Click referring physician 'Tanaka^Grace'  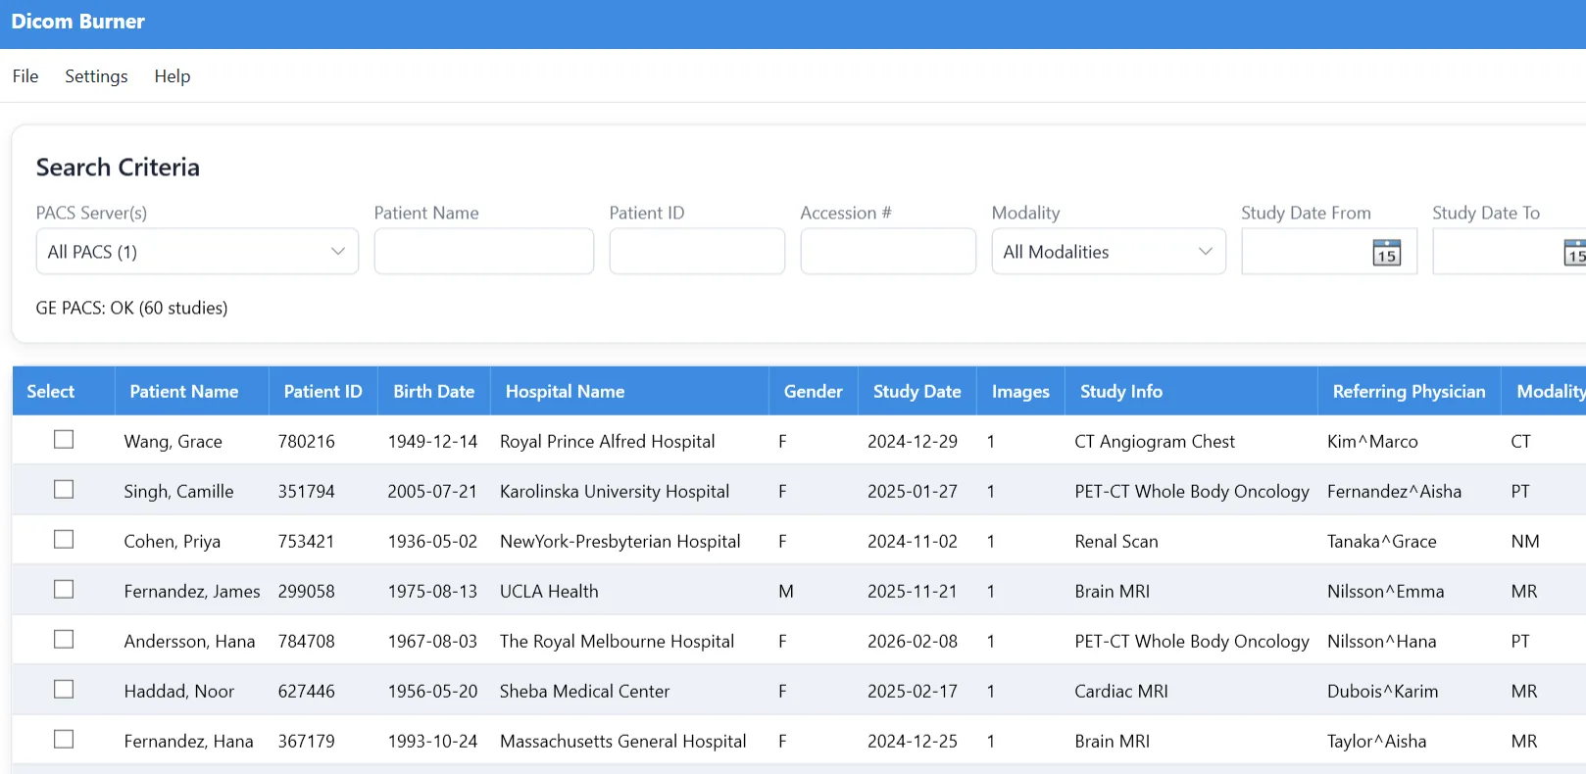[x=1382, y=542]
